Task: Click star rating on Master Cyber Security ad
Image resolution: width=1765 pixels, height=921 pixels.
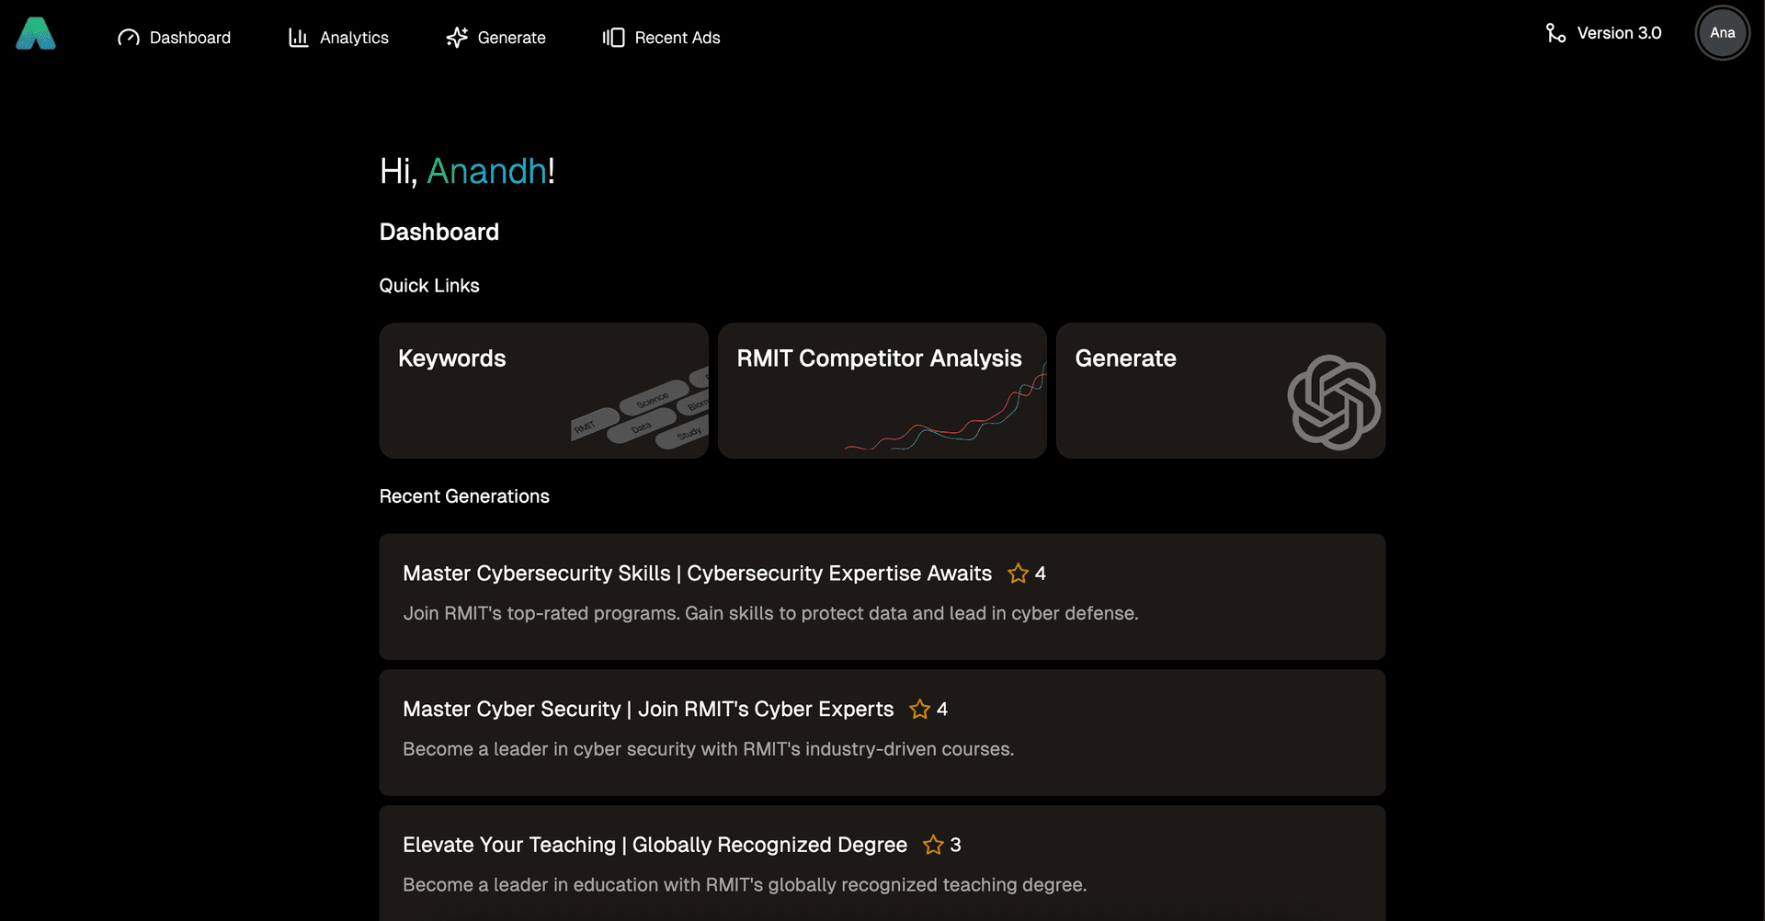Action: point(919,710)
